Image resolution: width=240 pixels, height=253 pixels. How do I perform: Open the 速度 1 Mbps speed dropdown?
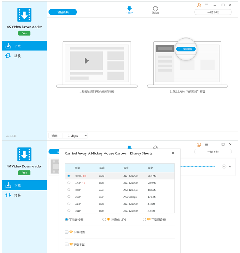76,136
